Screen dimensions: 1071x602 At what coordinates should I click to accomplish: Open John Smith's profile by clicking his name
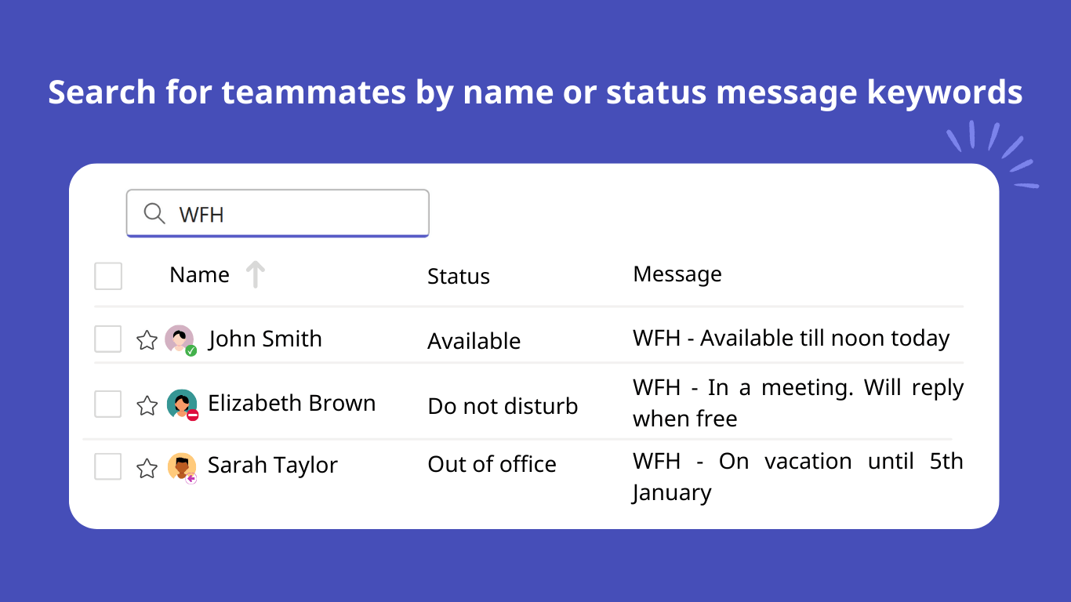pos(265,339)
